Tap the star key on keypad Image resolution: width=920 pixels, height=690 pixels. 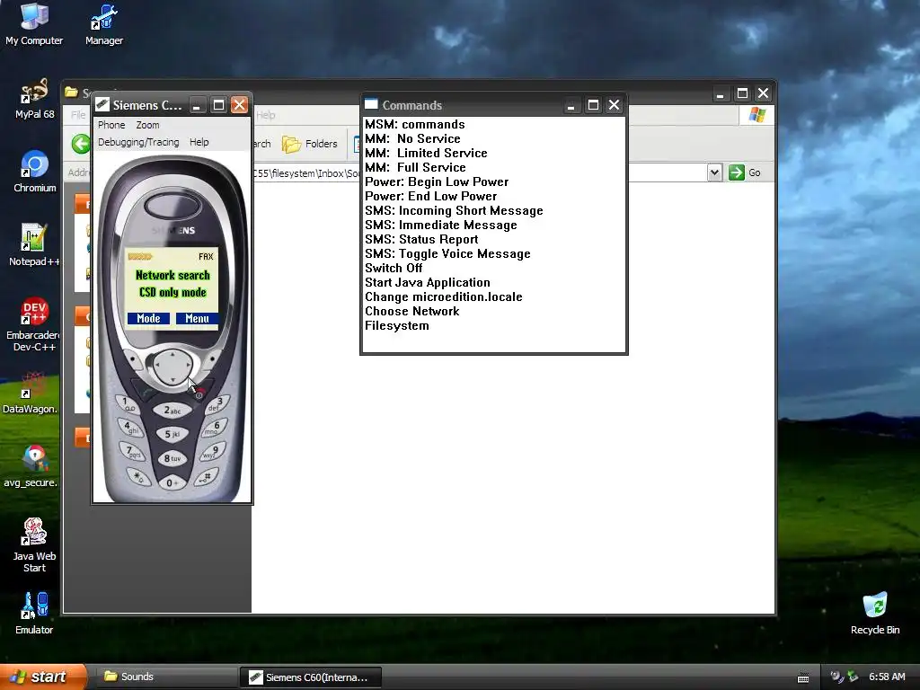[137, 476]
